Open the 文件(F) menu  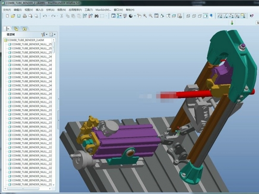click(6, 9)
